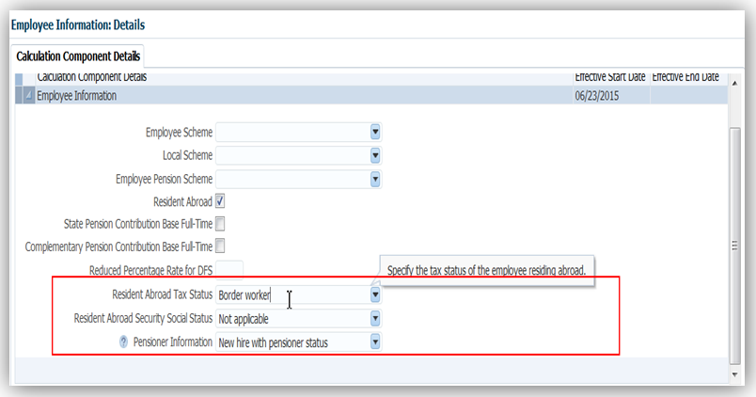Click the Effective End Date column header
756x397 pixels.
685,76
